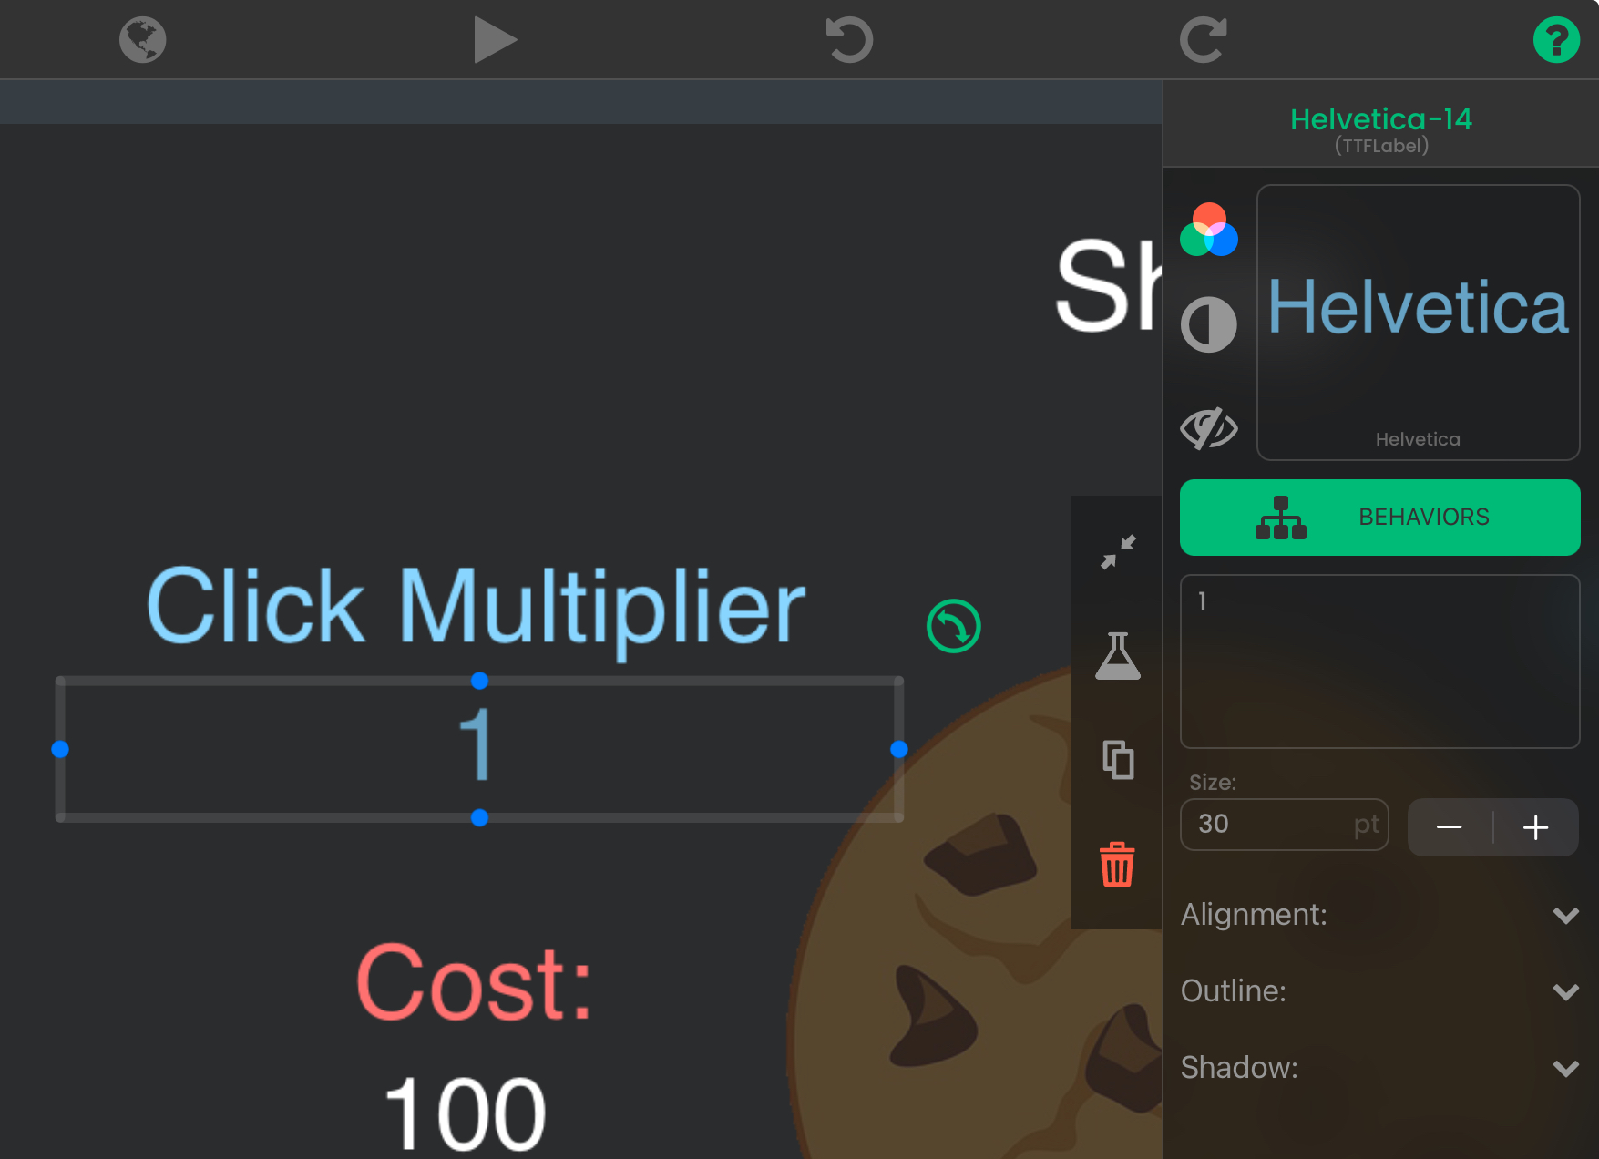Expand the Outline section
1599x1159 pixels.
pyautogui.click(x=1379, y=991)
